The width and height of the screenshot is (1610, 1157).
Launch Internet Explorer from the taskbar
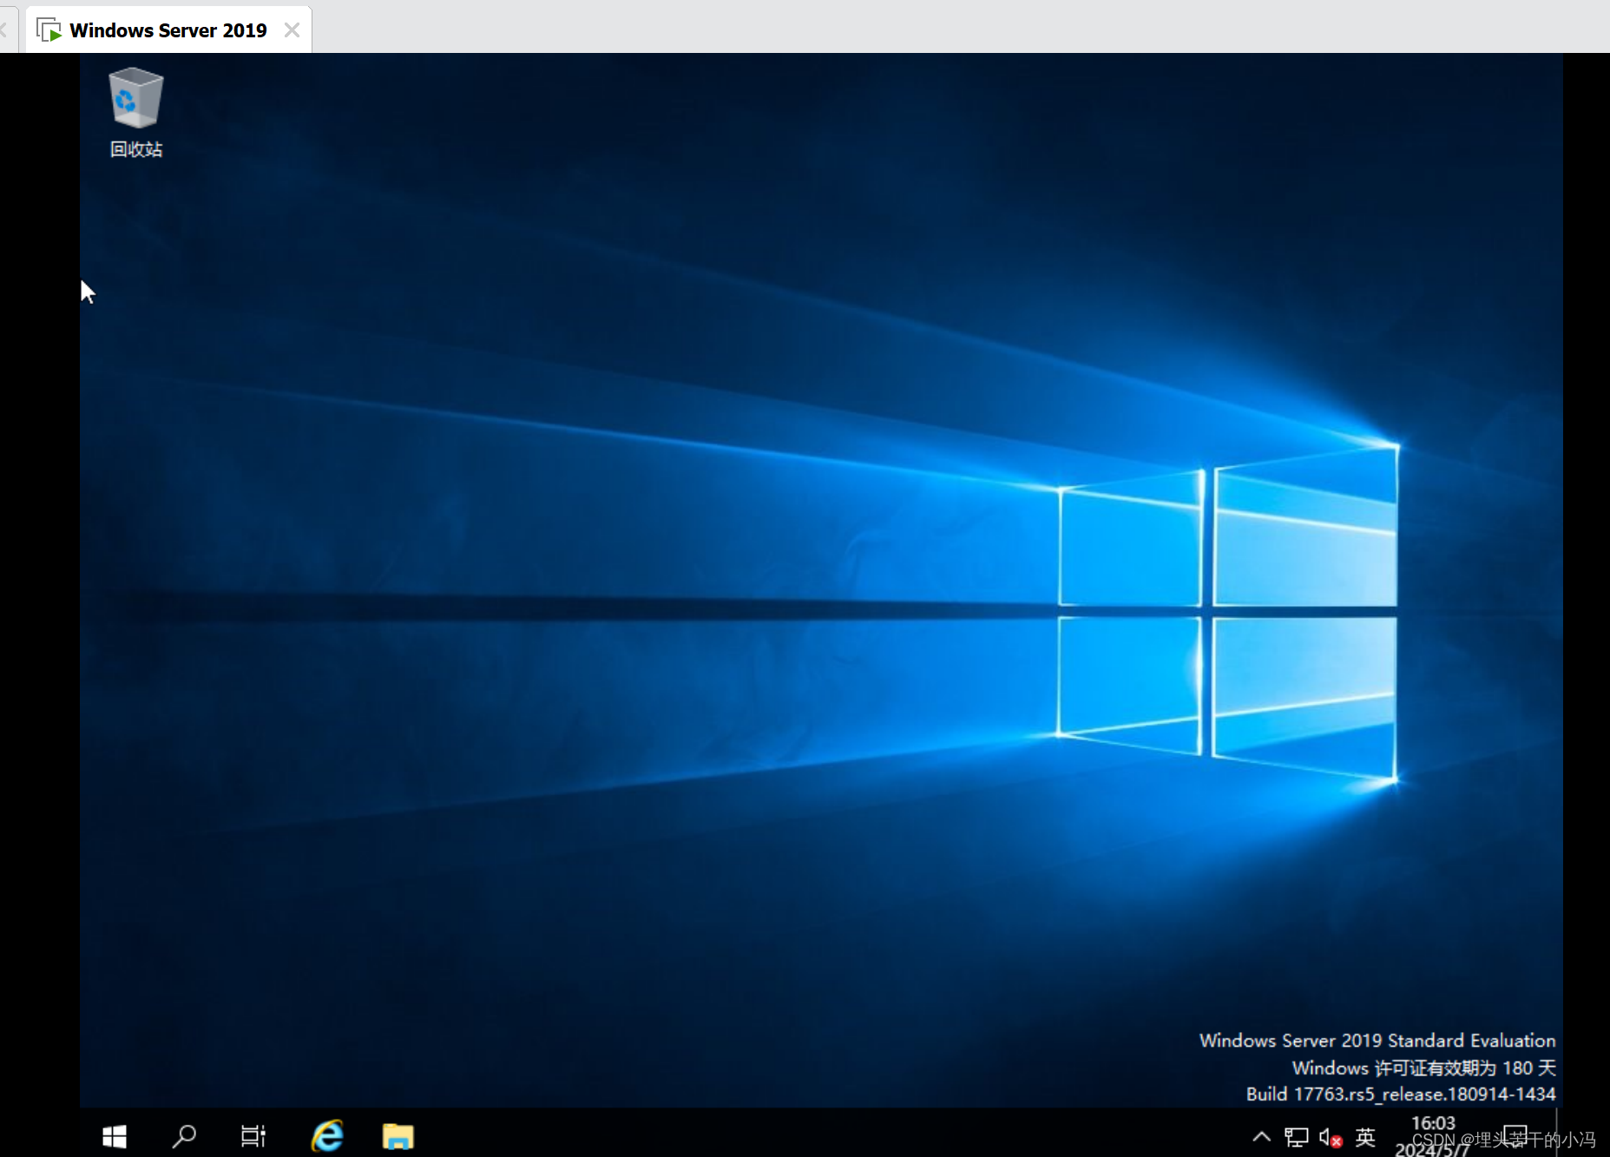point(327,1136)
